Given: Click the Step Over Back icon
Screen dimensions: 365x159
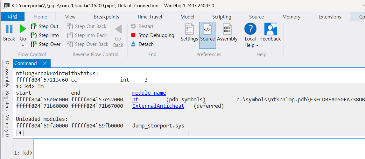Looking at the screenshot, I should (70, 44).
